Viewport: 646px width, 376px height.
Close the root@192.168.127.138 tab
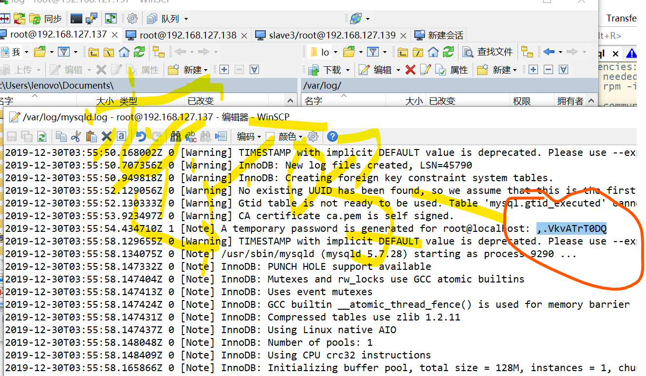click(244, 36)
